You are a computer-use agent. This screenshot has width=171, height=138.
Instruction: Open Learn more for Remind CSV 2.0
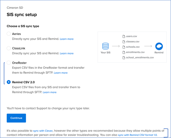tap(49, 92)
